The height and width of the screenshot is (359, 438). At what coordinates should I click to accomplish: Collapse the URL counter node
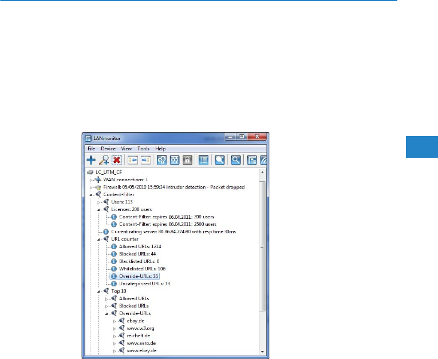click(x=98, y=240)
